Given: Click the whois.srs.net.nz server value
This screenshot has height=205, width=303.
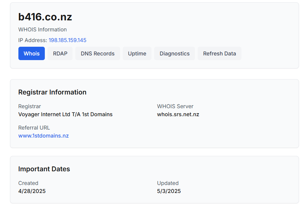Looking at the screenshot, I should coord(178,115).
